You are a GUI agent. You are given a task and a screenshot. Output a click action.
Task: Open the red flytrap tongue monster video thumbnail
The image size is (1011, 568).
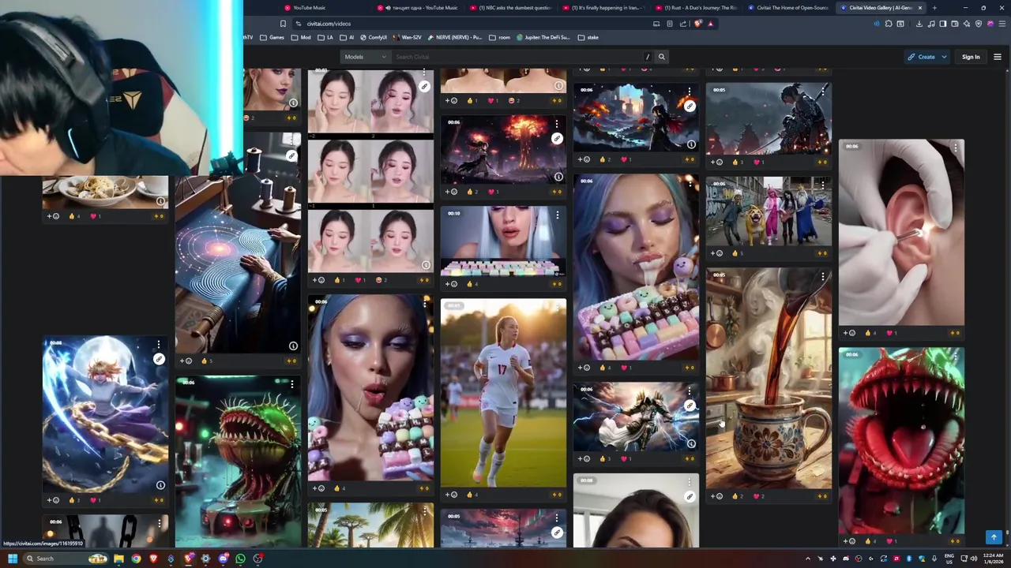pyautogui.click(x=901, y=441)
